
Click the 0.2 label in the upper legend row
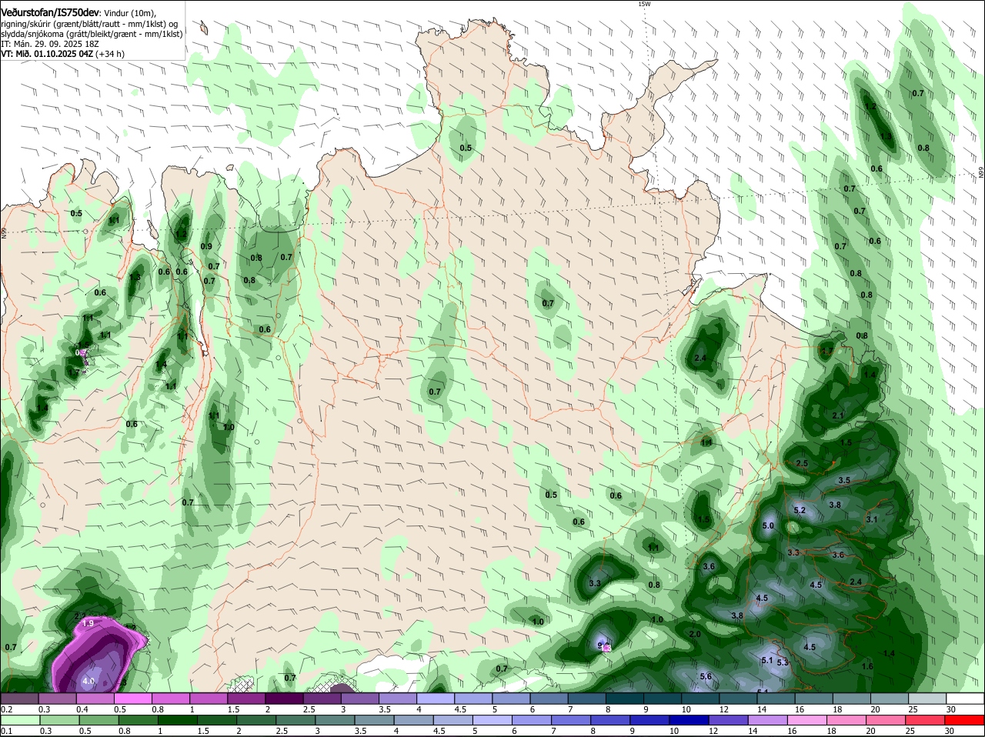6,709
